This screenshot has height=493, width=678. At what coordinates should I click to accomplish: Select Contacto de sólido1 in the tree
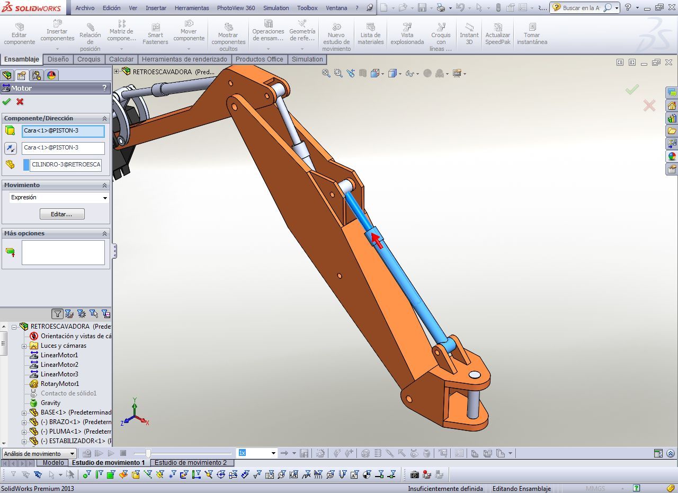point(69,393)
